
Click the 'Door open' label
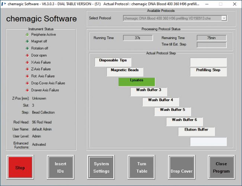tap(39, 55)
